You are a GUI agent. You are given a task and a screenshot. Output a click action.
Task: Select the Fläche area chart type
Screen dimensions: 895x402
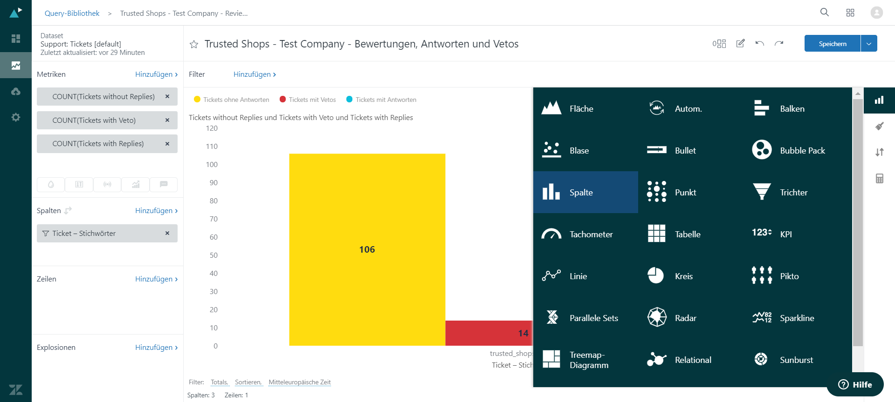[585, 108]
